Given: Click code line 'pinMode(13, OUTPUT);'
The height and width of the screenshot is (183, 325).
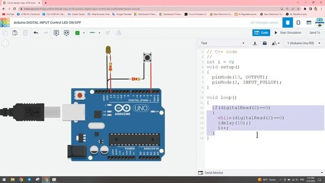Looking at the screenshot, I should pyautogui.click(x=240, y=77).
